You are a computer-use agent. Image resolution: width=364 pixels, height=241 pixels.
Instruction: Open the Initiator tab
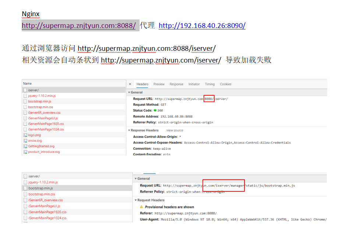194,84
